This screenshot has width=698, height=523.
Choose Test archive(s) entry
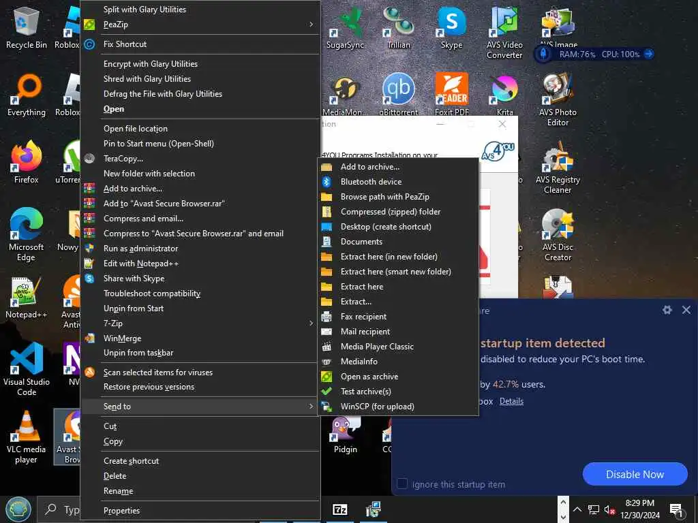pyautogui.click(x=398, y=392)
